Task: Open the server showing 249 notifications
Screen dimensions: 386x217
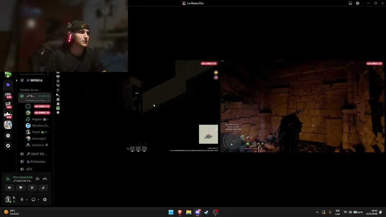Action: (x=8, y=115)
